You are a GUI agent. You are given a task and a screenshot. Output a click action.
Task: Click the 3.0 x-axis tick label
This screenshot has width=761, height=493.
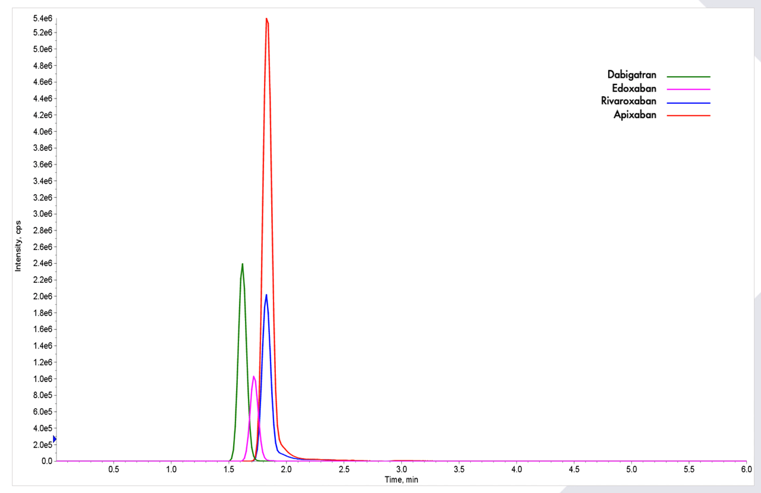[401, 469]
